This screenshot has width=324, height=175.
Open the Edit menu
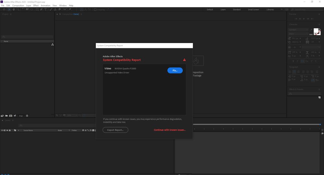pos(8,5)
